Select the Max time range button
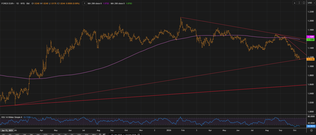 (94, 134)
